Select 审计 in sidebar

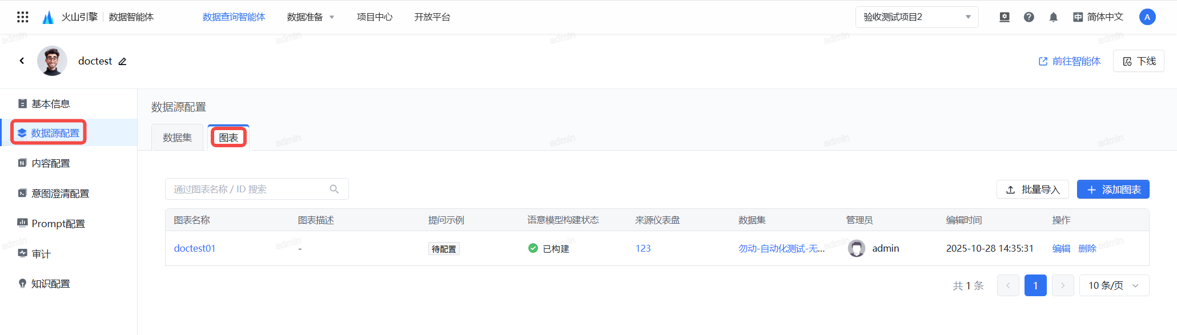[69, 254]
